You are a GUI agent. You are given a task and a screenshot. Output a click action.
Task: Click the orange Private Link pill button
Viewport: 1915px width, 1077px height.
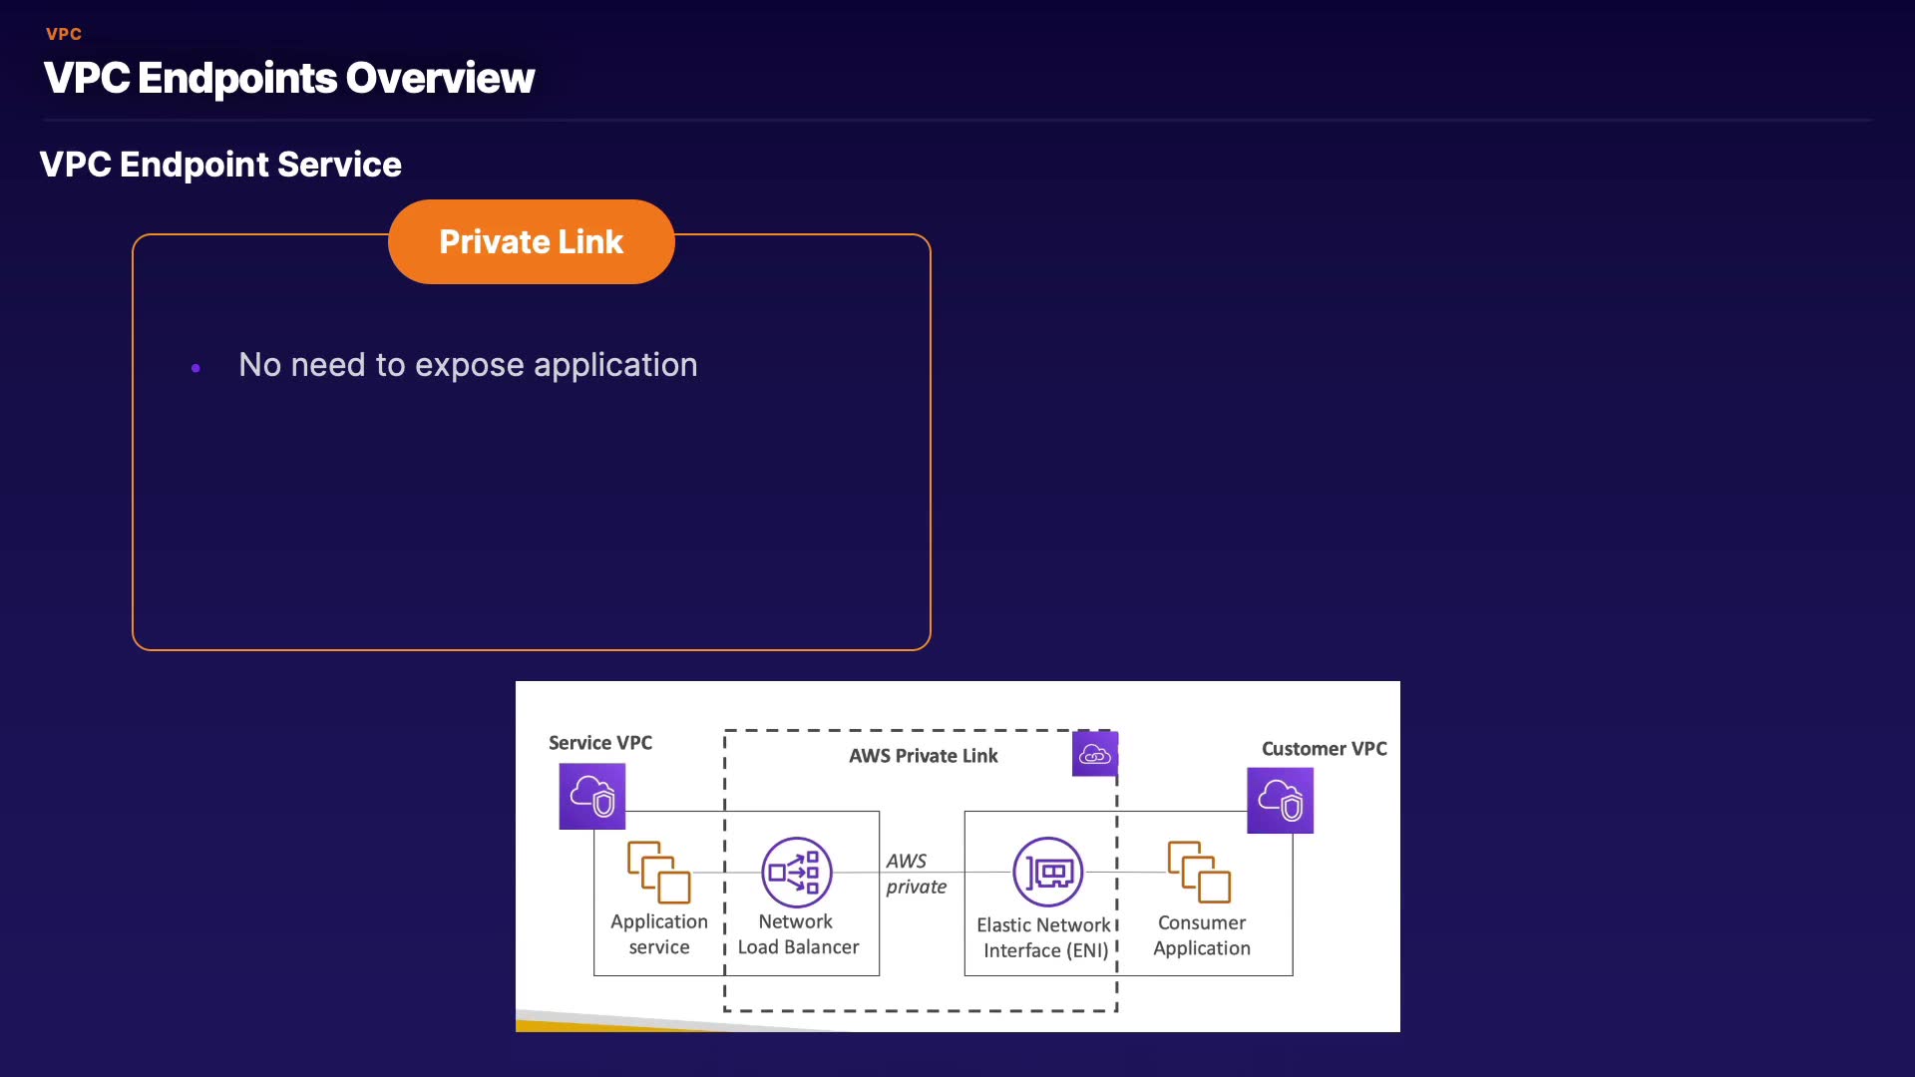531,241
